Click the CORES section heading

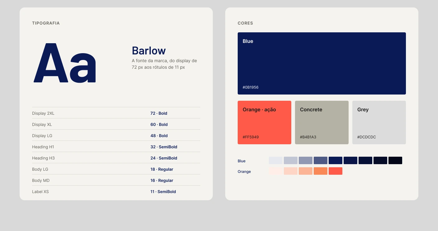[245, 23]
